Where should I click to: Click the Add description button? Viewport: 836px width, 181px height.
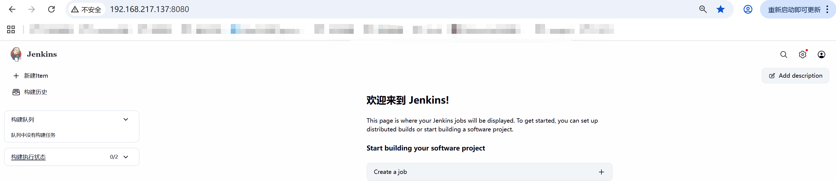[795, 76]
